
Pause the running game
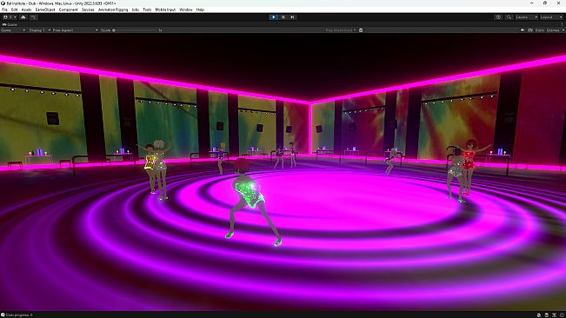(x=283, y=17)
